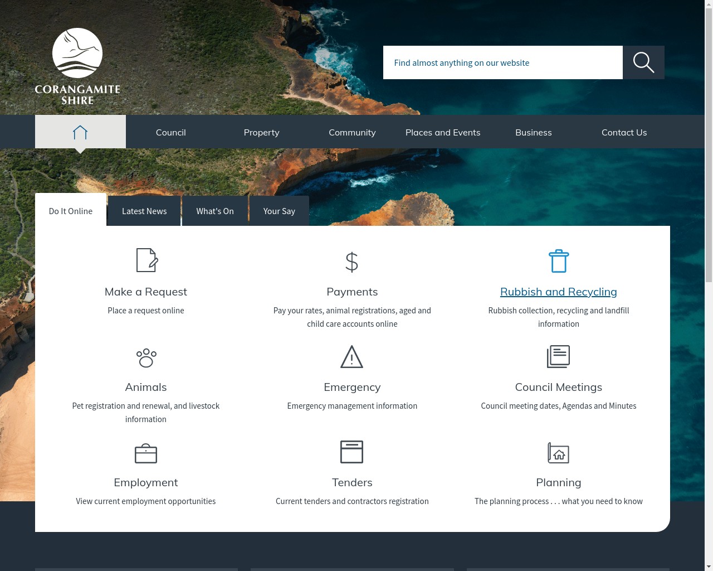Click the Animals paw print icon
The width and height of the screenshot is (713, 571).
pyautogui.click(x=146, y=357)
